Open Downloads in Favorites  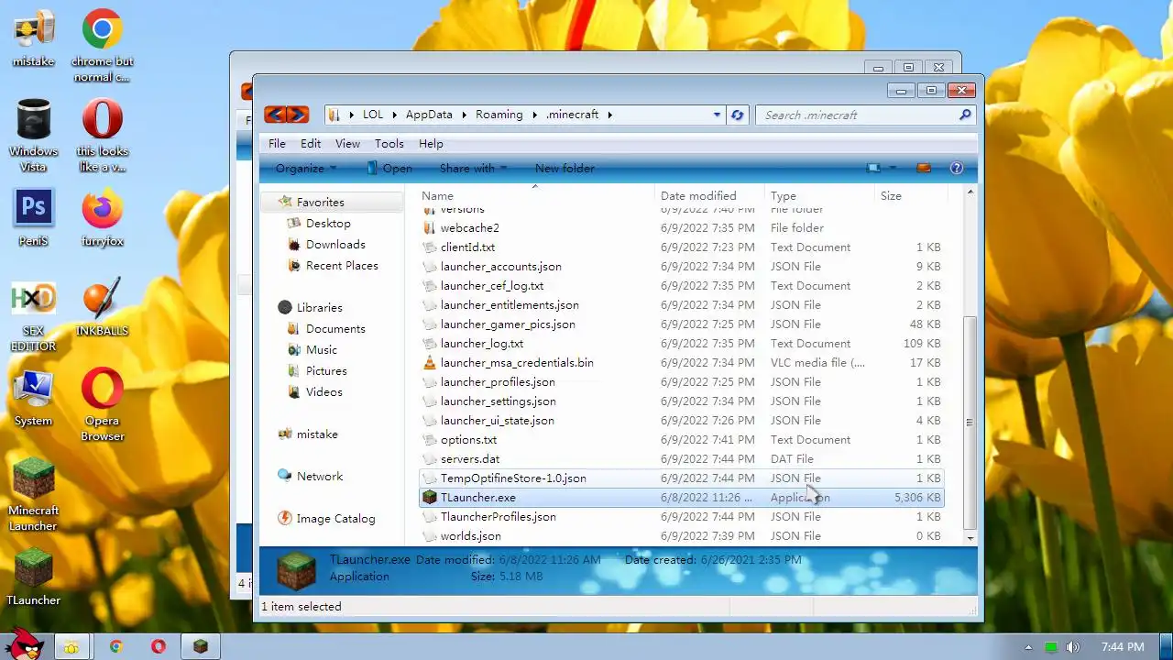[x=335, y=245]
